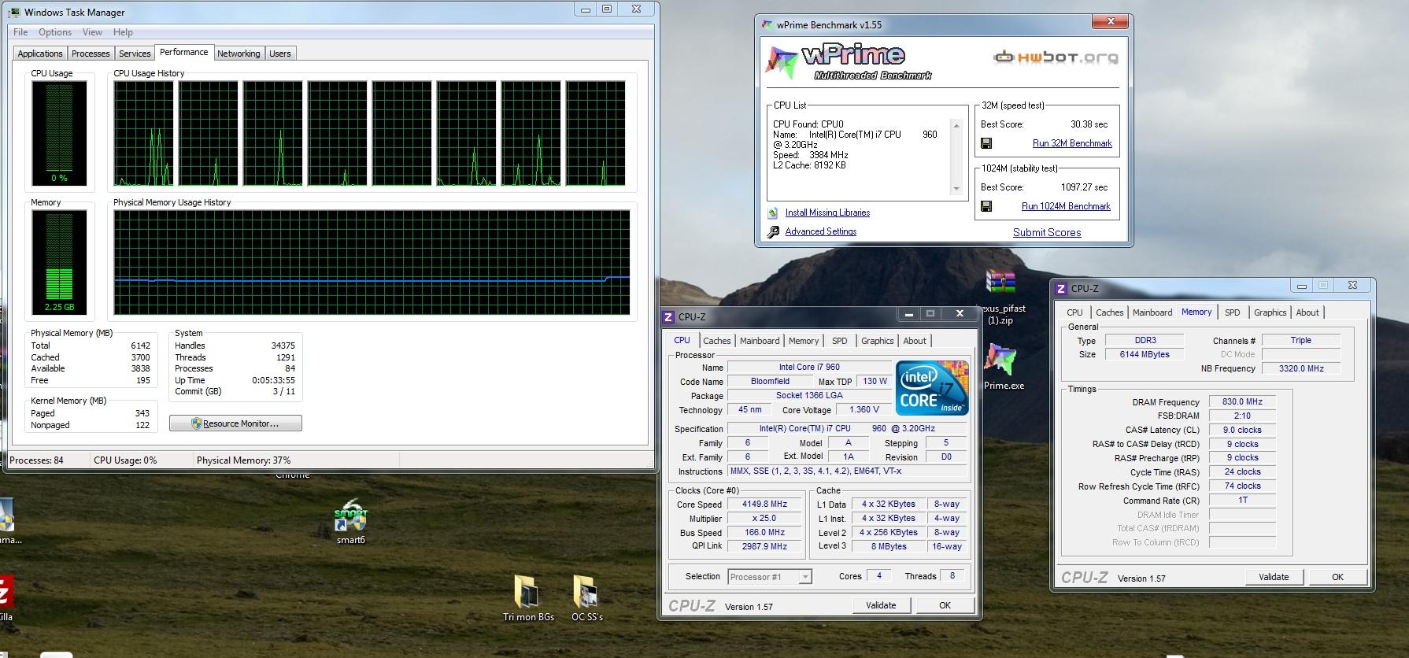The height and width of the screenshot is (658, 1409).
Task: Click the CPU List scroll up arrow
Action: tap(956, 126)
